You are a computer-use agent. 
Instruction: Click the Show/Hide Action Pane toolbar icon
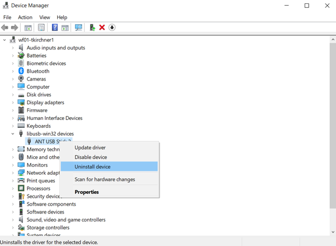[x=65, y=27]
